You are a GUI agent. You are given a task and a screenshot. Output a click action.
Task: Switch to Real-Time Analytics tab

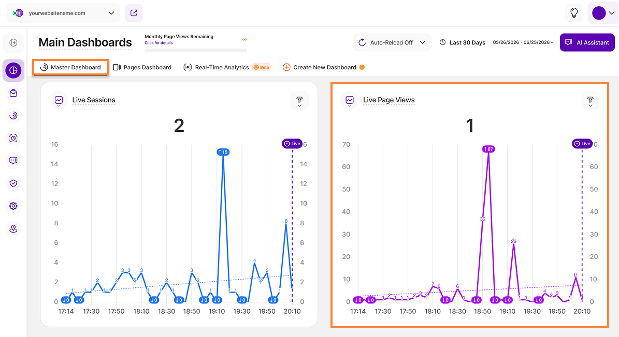(226, 67)
